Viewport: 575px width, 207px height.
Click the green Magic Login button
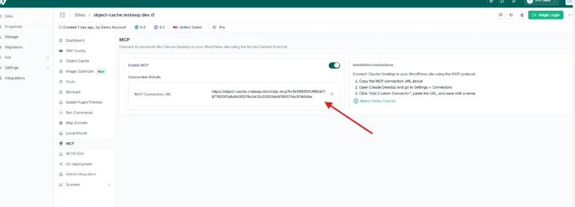pyautogui.click(x=546, y=15)
